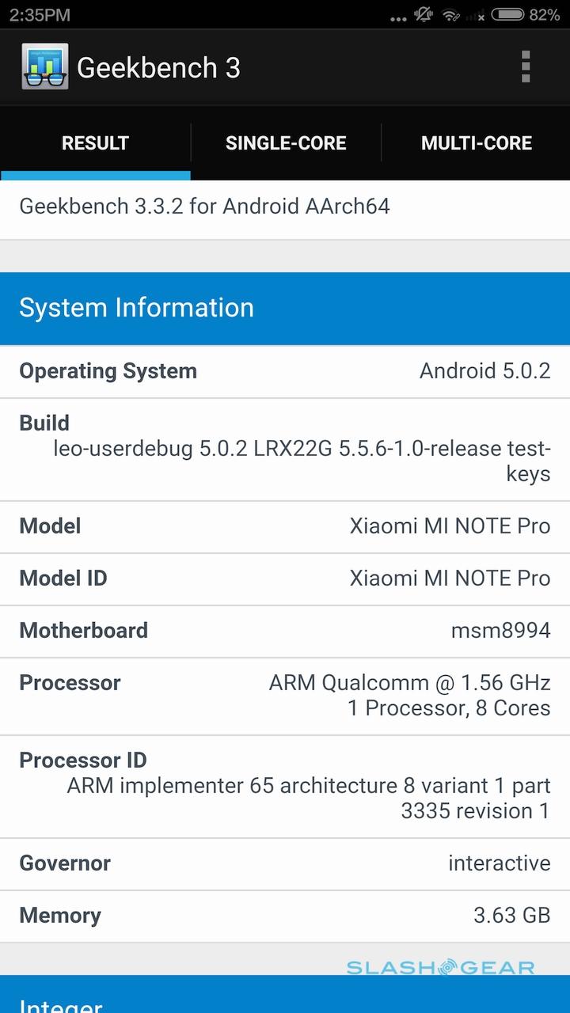The width and height of the screenshot is (570, 1013).
Task: Select the Governor interactive row
Action: (x=285, y=863)
